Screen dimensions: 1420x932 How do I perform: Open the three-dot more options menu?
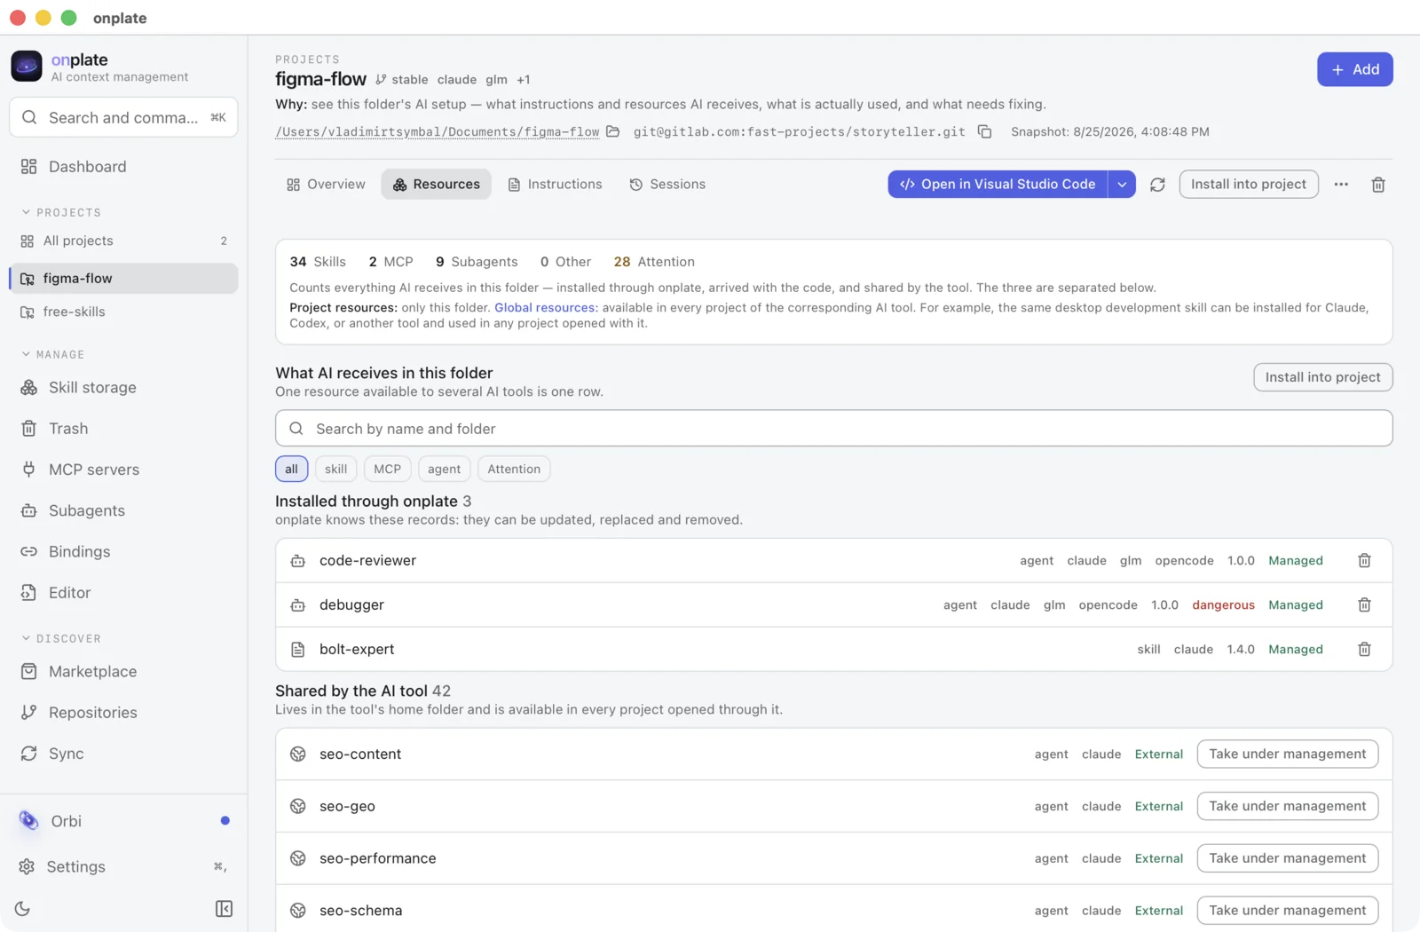(x=1341, y=185)
